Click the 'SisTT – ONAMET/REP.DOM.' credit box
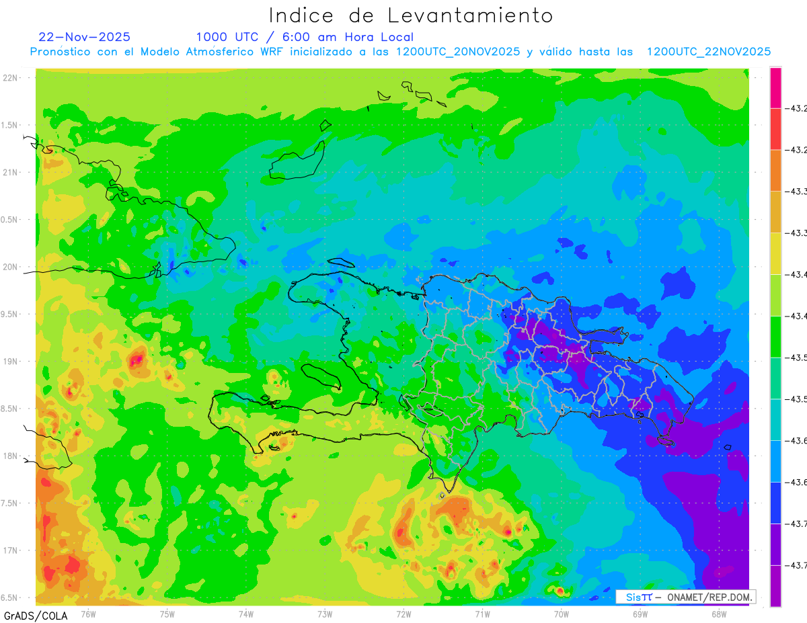Screen dimensions: 807x623 coord(686,597)
